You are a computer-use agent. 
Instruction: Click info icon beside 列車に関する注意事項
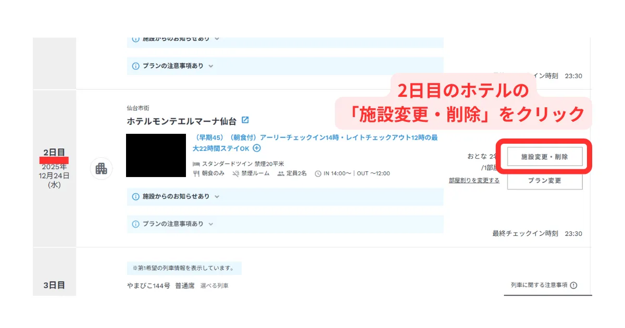click(x=573, y=285)
